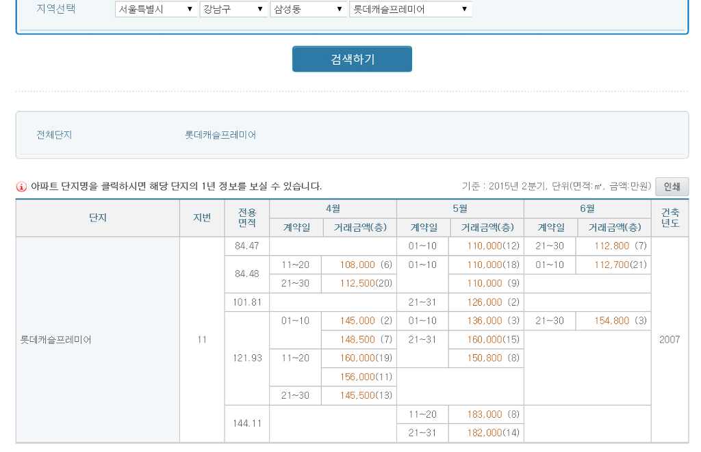Click the 6월 column header
This screenshot has height=452, width=701.
point(587,209)
